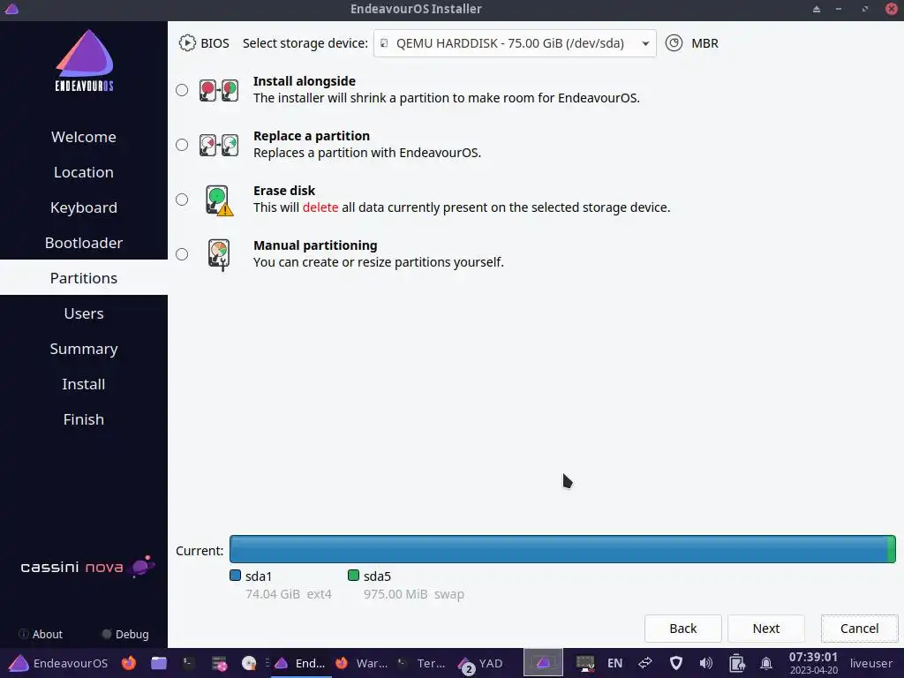
Task: Click the hard disk icon in device combo
Action: pos(384,43)
